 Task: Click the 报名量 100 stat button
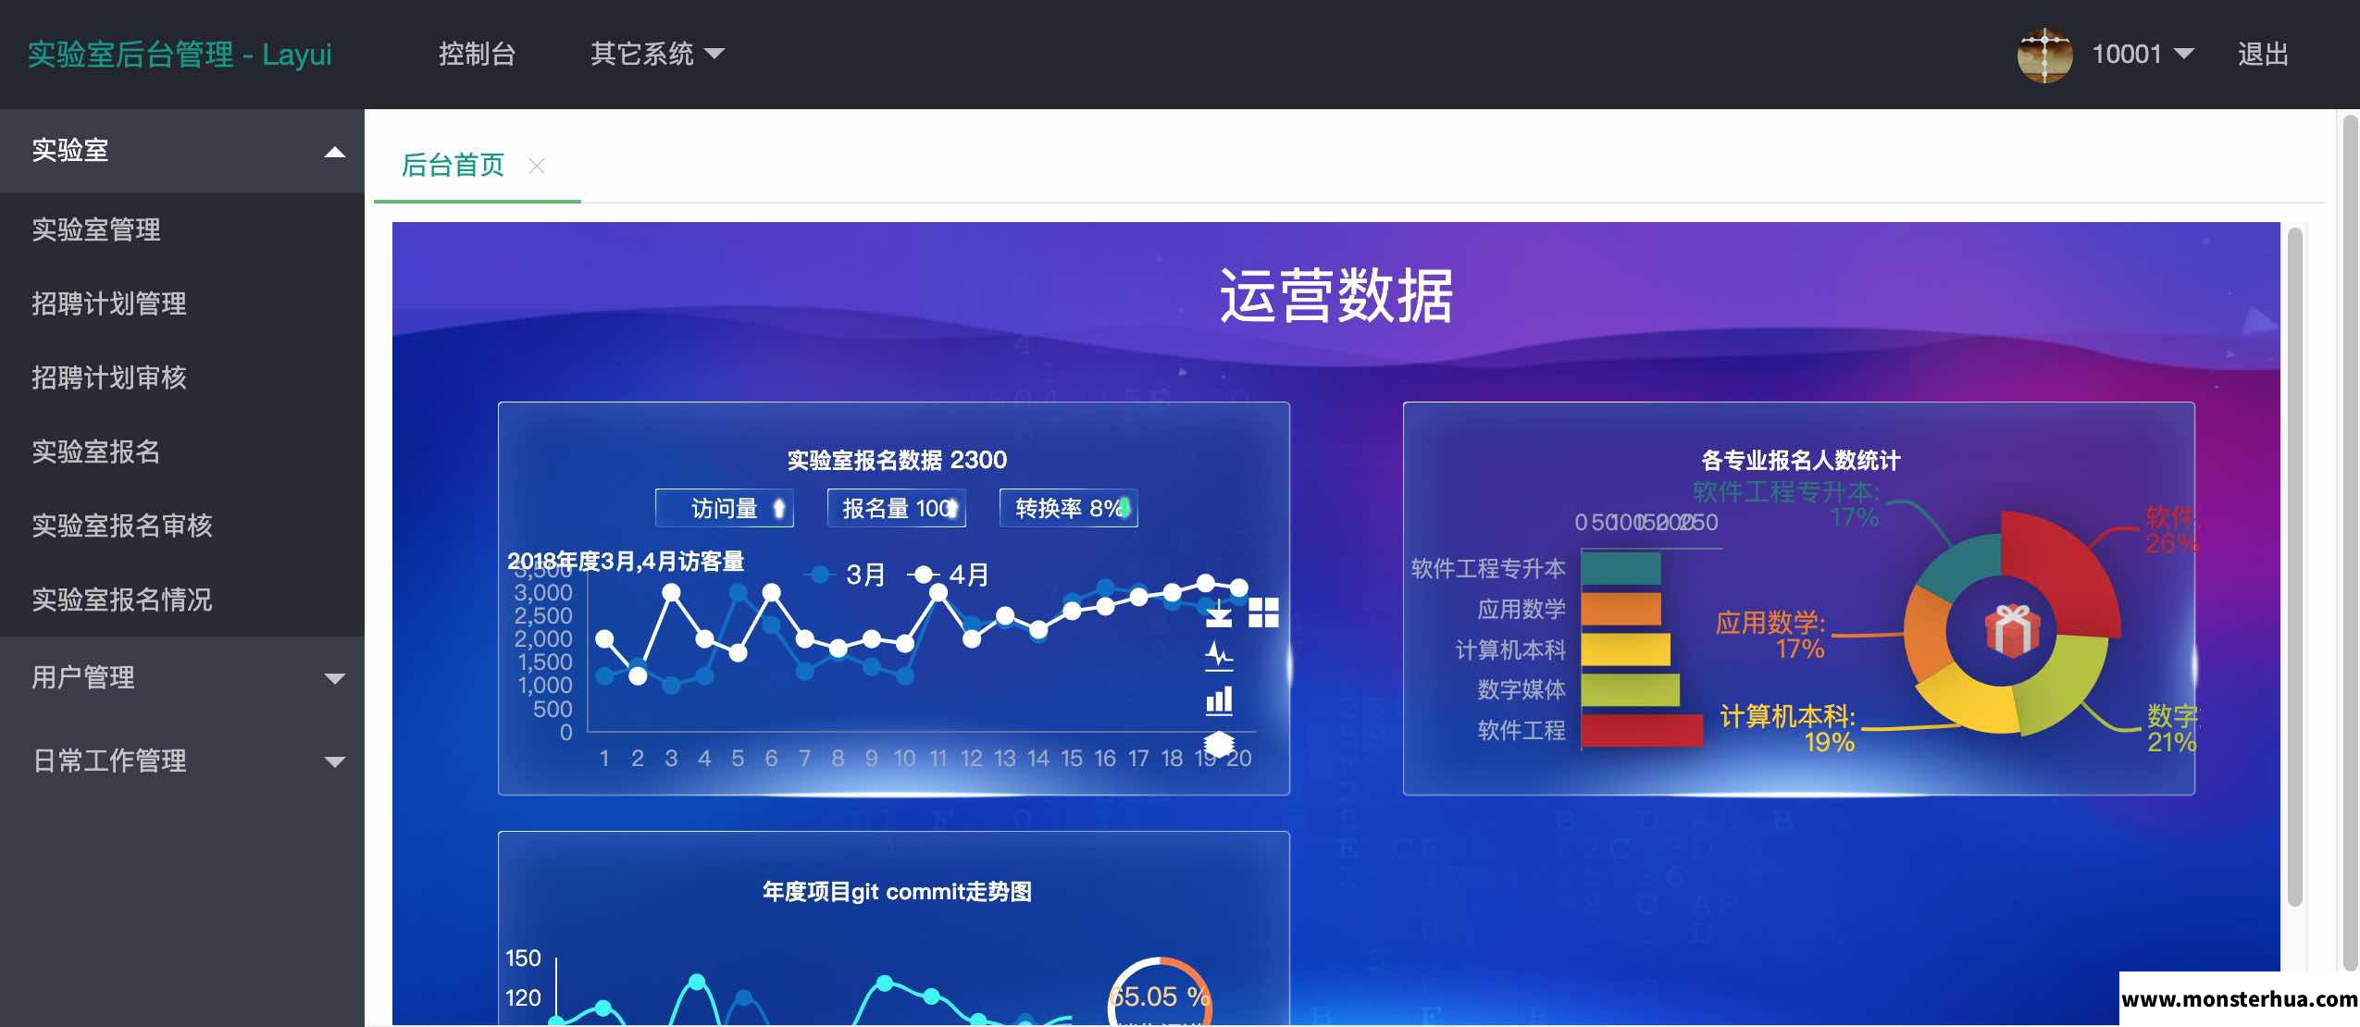[897, 508]
